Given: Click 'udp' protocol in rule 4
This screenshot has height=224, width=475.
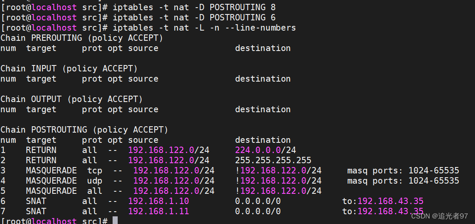Looking at the screenshot, I should 95,181.
